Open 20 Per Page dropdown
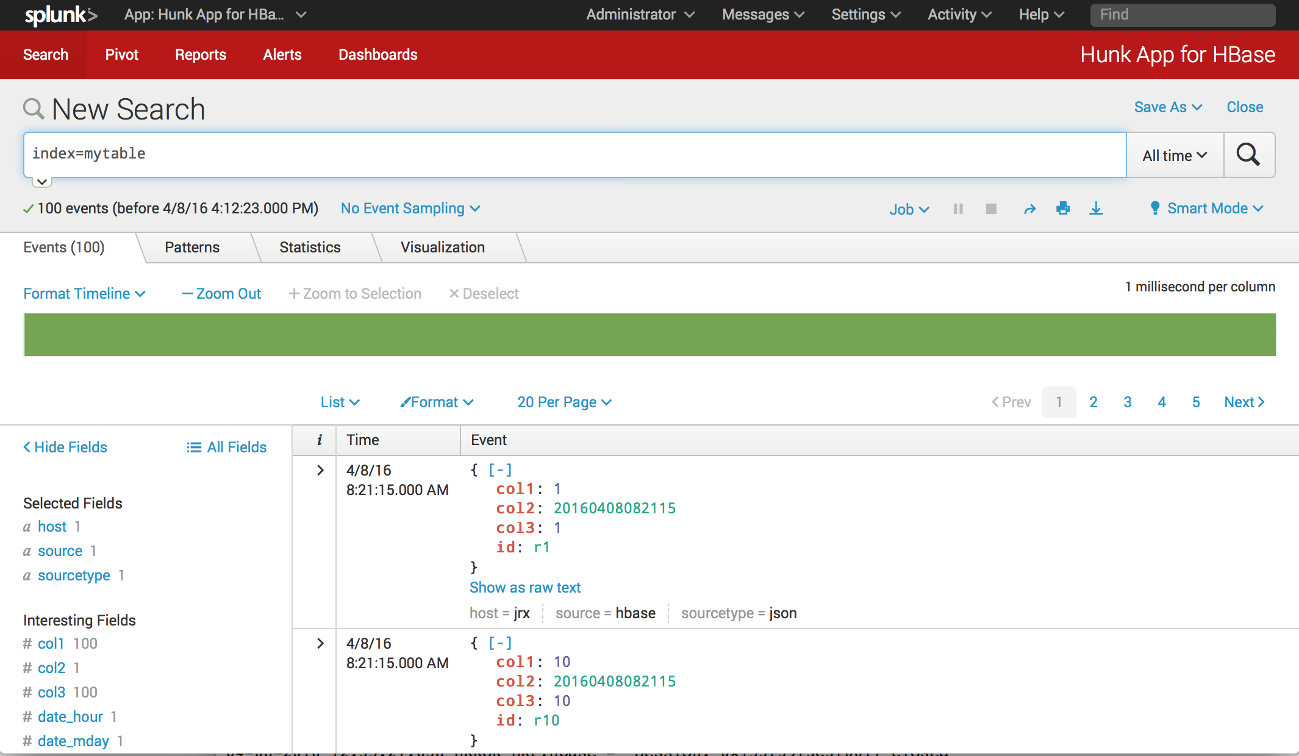The height and width of the screenshot is (756, 1299). coord(565,402)
